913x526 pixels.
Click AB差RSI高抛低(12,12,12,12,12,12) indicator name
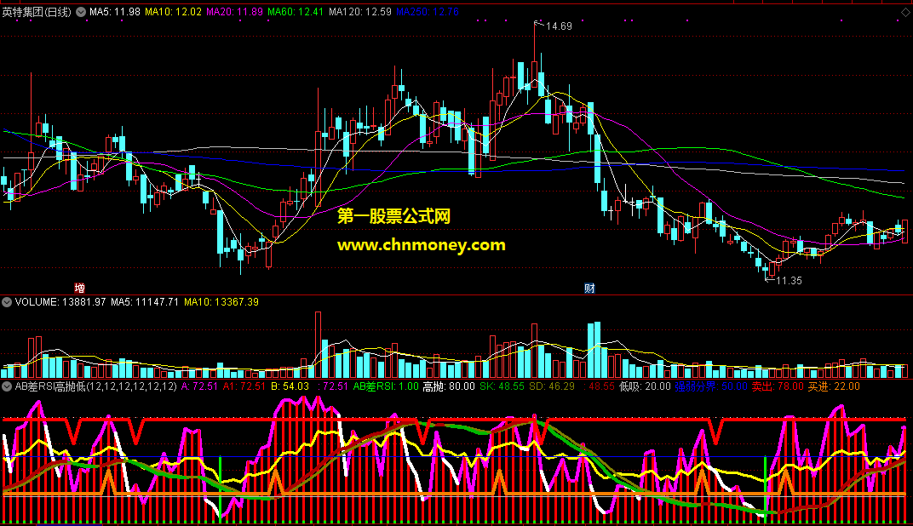pyautogui.click(x=95, y=386)
